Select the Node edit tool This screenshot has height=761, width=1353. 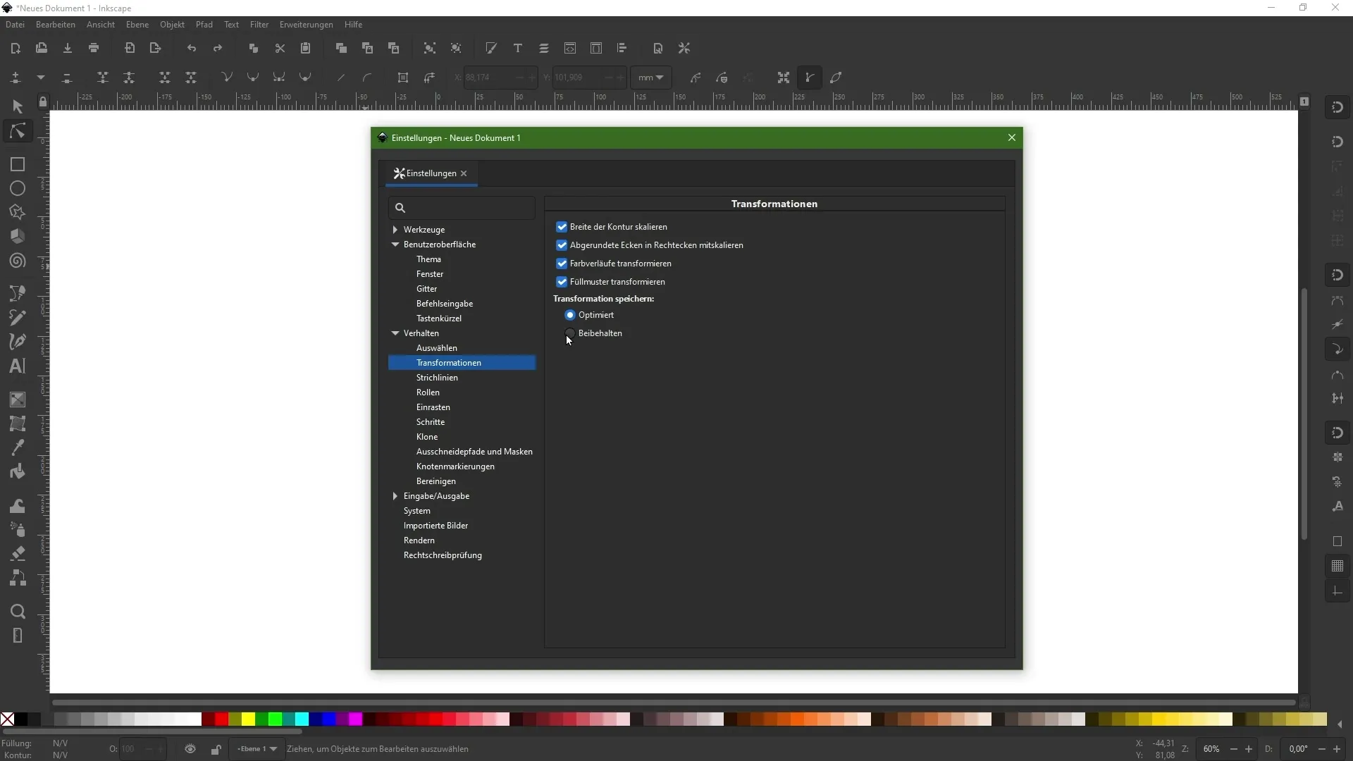(18, 132)
